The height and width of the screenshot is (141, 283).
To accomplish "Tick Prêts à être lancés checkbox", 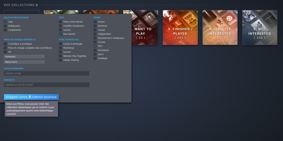I will (61, 22).
